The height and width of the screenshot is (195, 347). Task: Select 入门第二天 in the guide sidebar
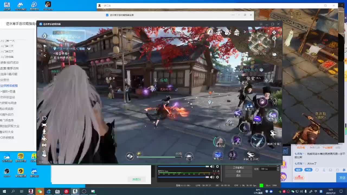(x=7, y=46)
